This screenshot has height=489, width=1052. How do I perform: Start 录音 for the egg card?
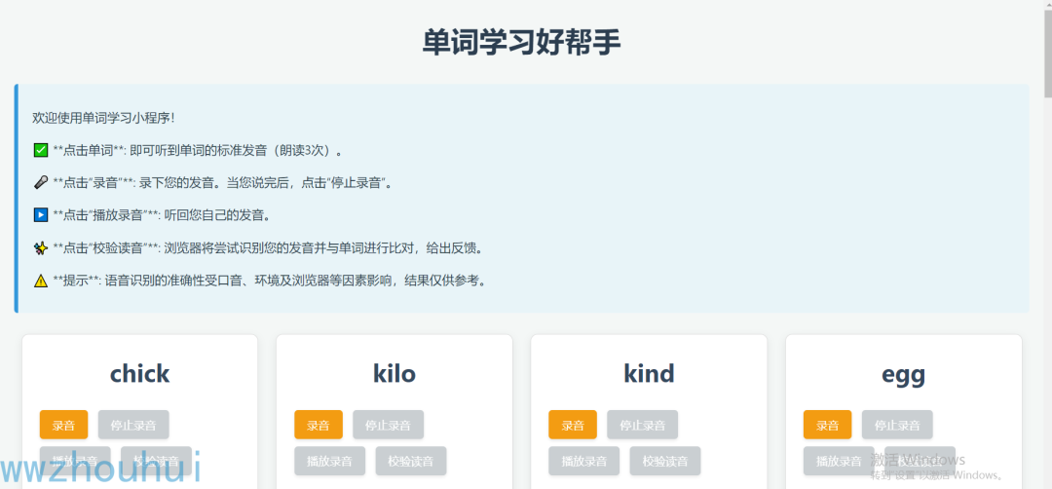(827, 425)
